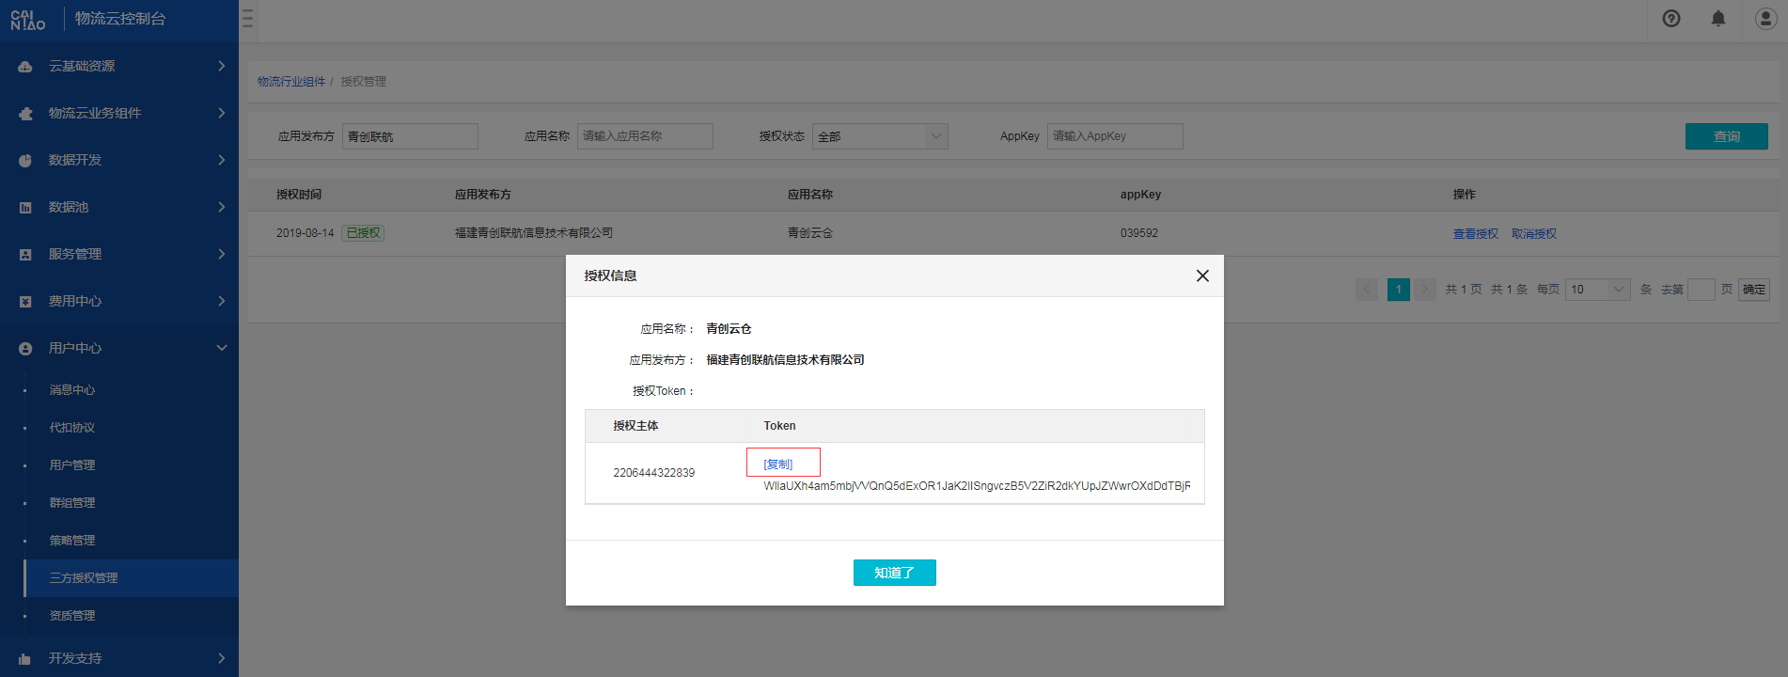Open 资质管理 in the sidebar
This screenshot has width=1788, height=677.
click(72, 616)
